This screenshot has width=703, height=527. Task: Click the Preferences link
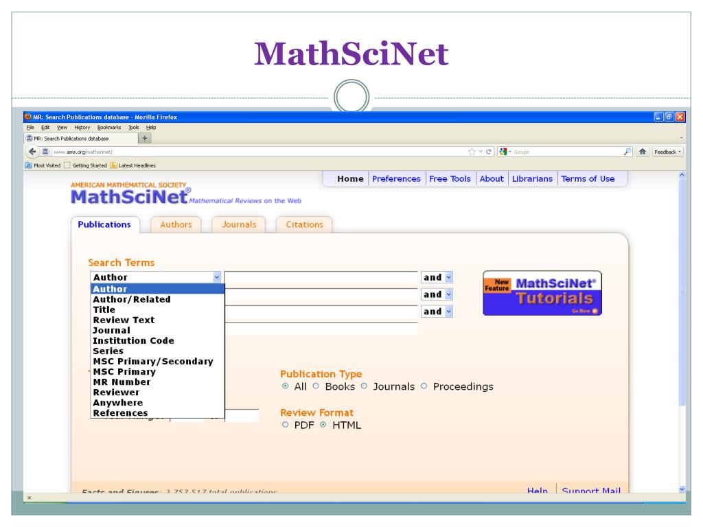[x=396, y=179]
